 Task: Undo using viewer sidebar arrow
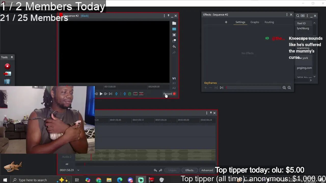click(174, 47)
